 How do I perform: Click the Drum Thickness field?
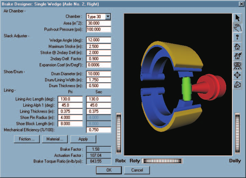point(99,86)
